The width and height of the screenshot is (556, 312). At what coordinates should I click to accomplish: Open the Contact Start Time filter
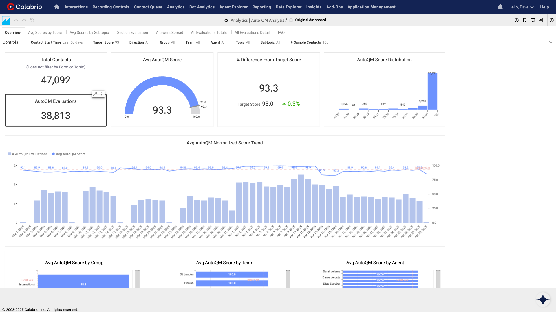[57, 42]
